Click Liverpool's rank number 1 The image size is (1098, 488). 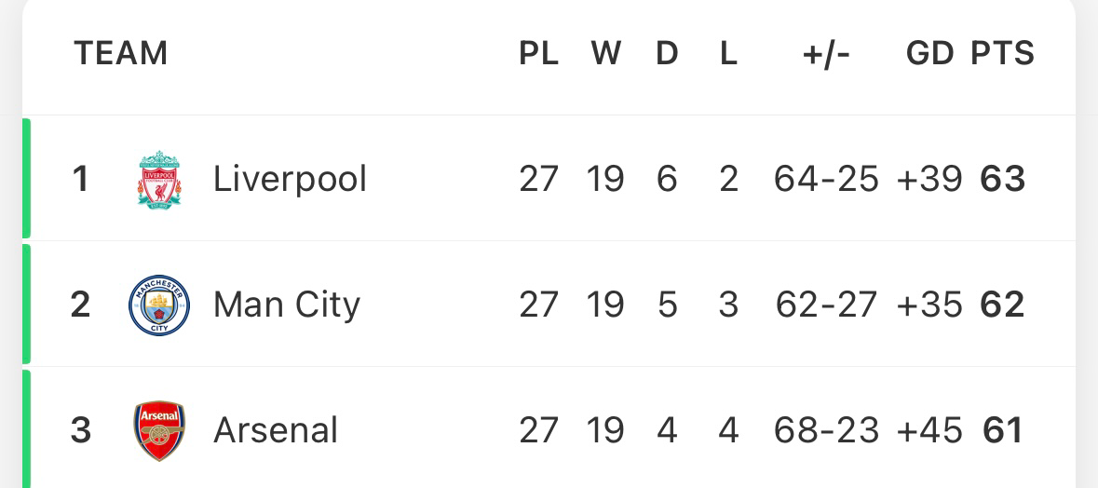point(80,179)
